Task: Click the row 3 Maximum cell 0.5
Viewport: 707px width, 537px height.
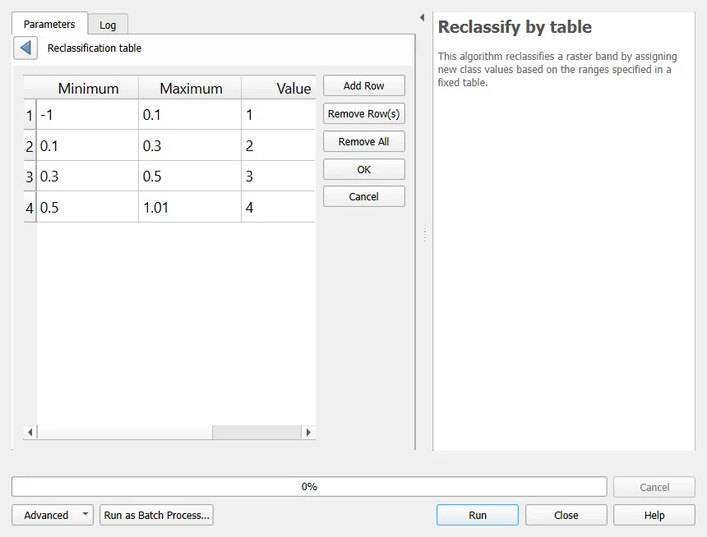Action: pyautogui.click(x=190, y=177)
